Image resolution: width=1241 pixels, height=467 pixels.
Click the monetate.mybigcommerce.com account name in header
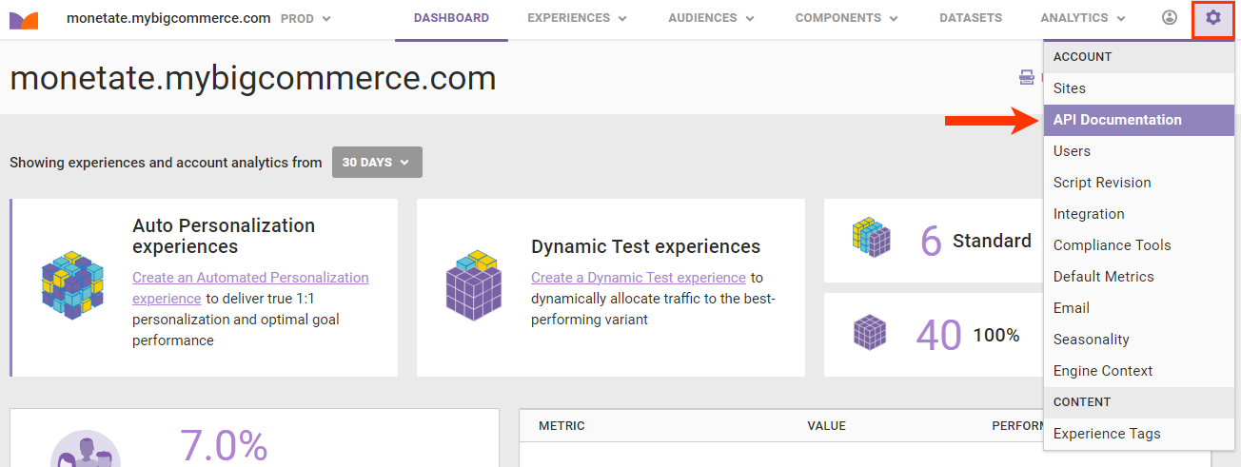[168, 18]
